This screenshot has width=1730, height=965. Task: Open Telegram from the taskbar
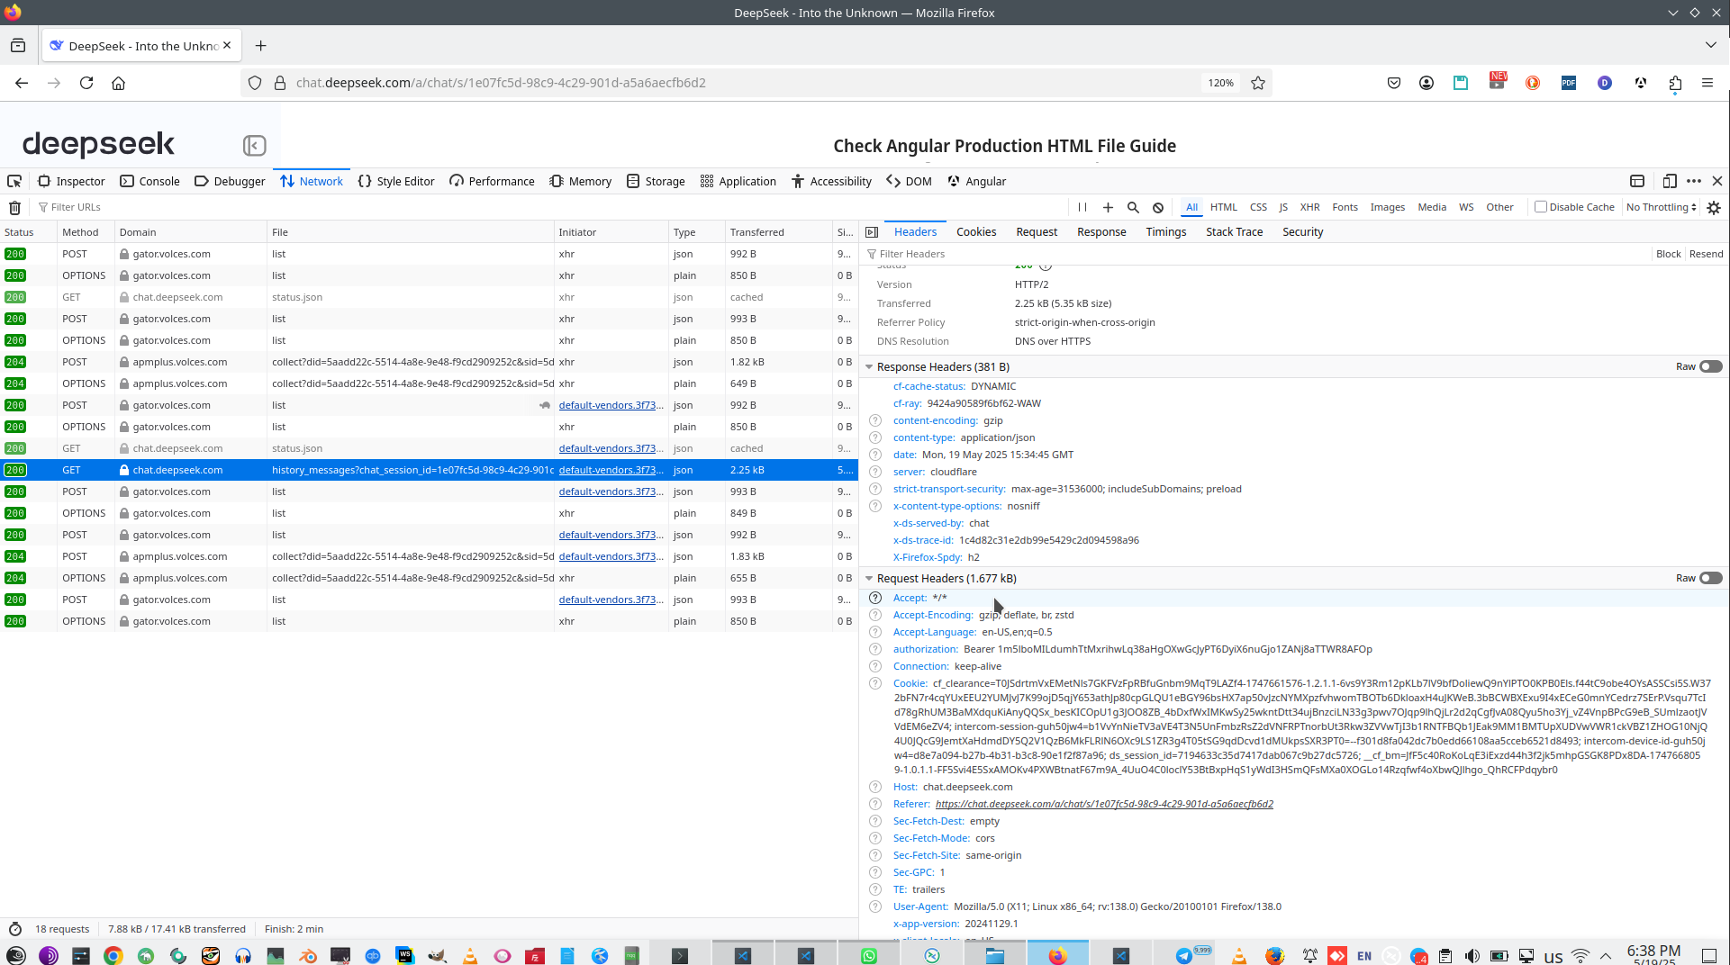(x=1183, y=955)
